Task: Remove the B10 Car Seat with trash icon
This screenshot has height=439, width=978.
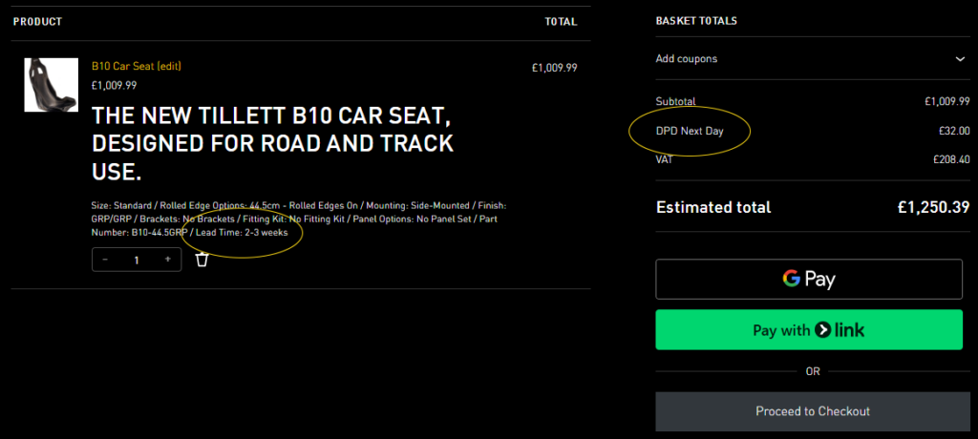Action: coord(202,260)
